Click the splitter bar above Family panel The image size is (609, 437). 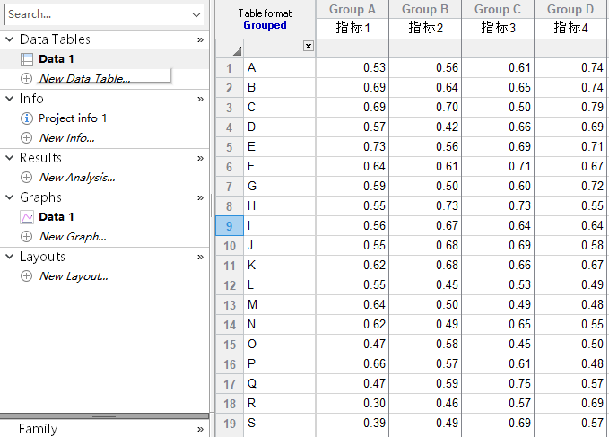point(104,416)
